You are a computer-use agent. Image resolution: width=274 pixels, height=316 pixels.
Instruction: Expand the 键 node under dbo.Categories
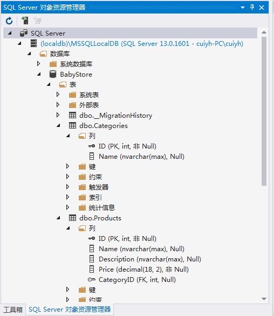pyautogui.click(x=67, y=166)
